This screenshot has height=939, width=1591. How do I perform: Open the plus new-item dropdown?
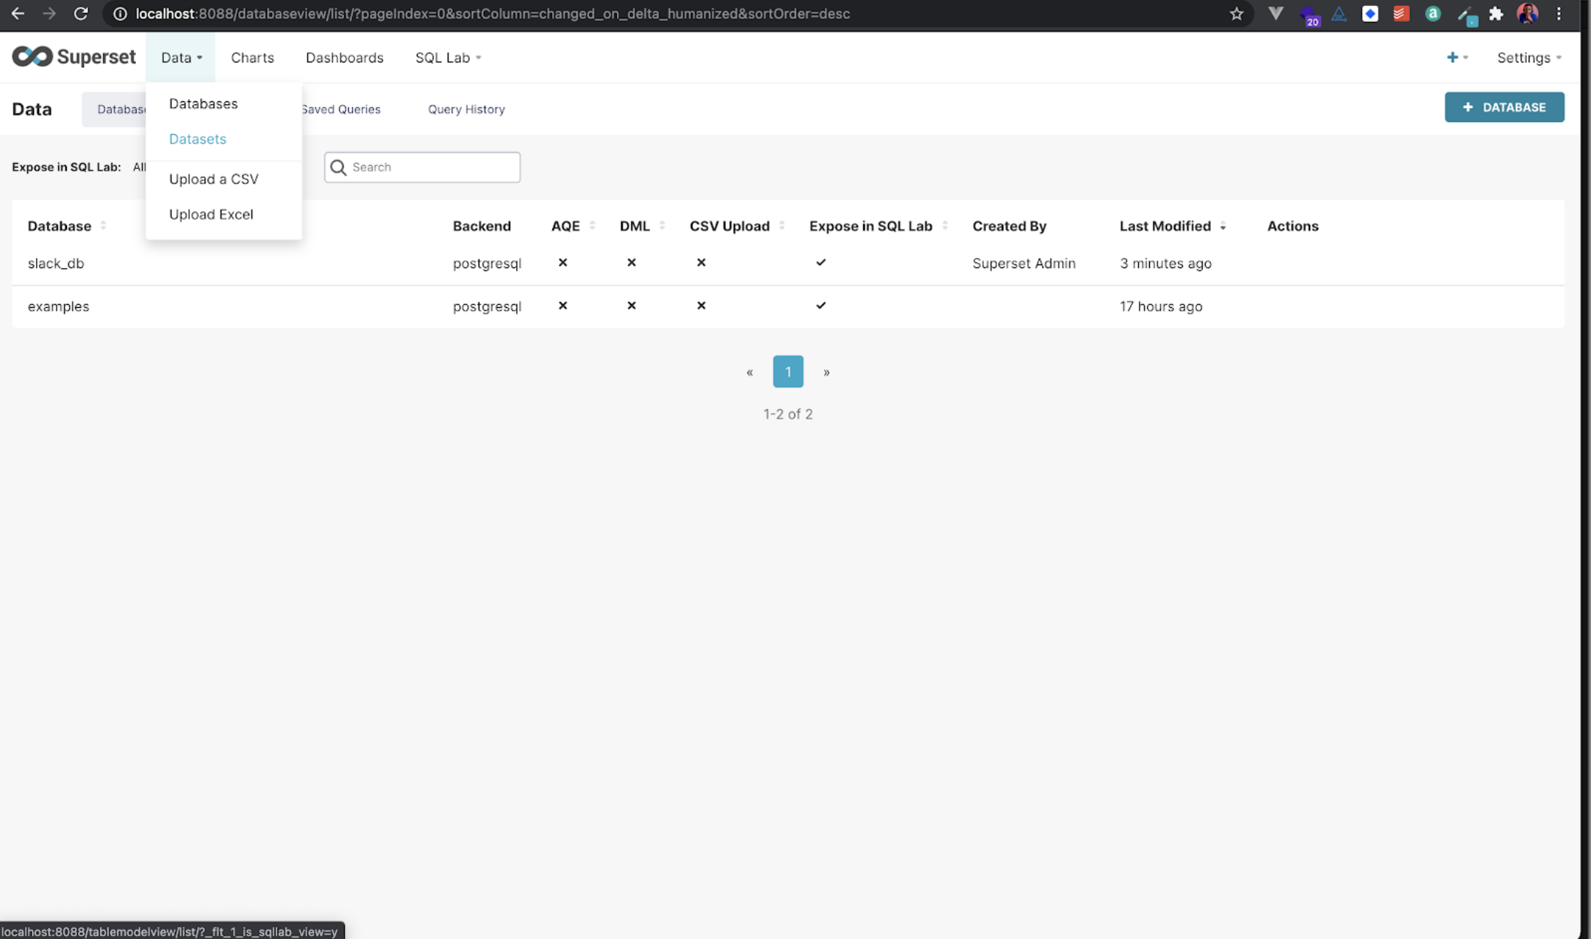coord(1456,57)
